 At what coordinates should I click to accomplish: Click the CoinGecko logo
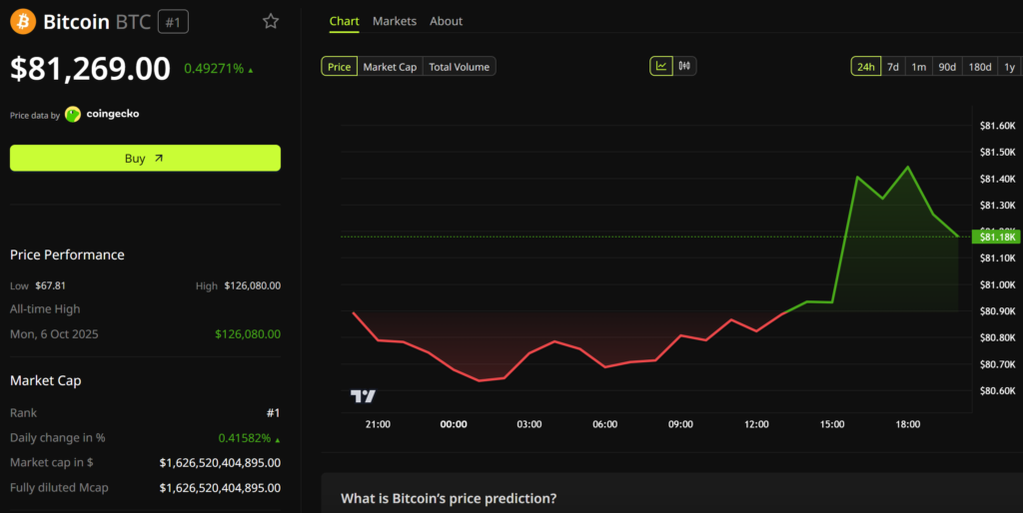pos(73,114)
